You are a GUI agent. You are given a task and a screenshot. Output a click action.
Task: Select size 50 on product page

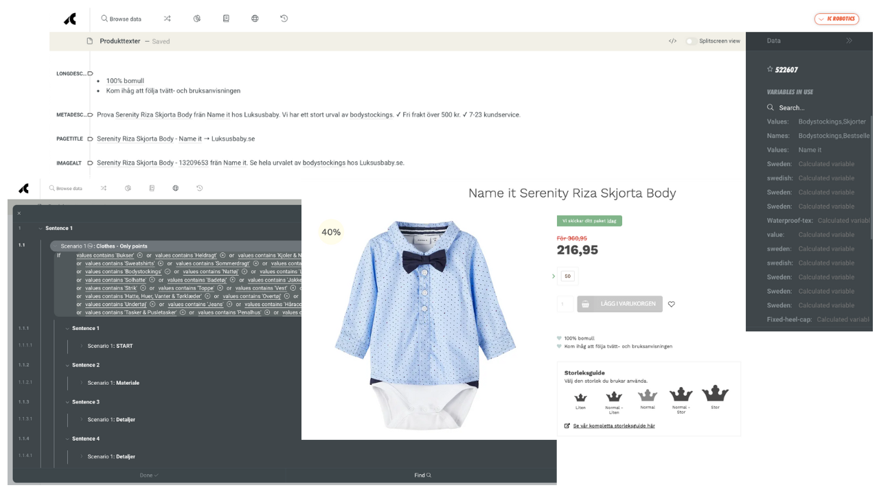567,277
